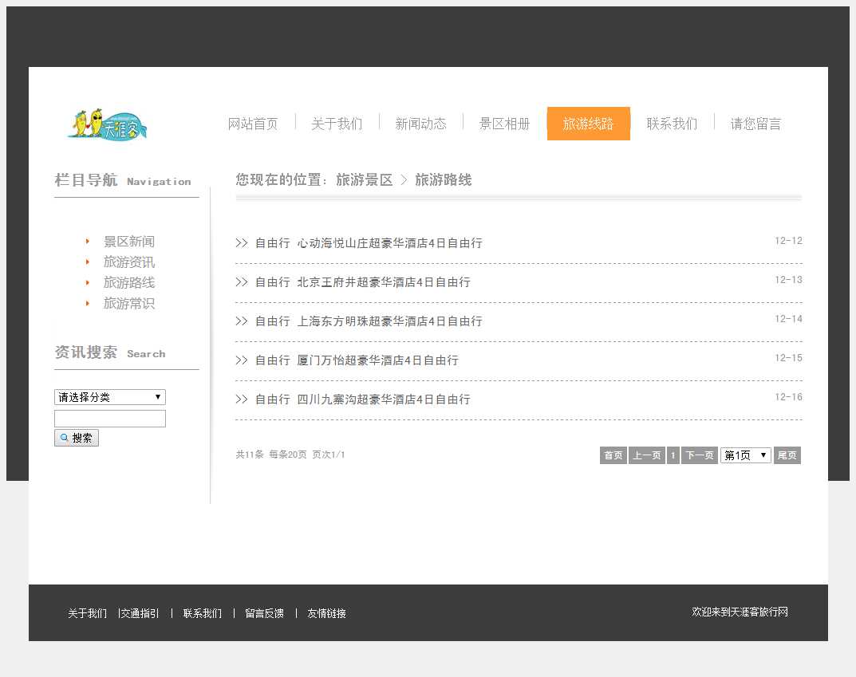
Task: Select 景区相册 in the top menu
Action: pyautogui.click(x=504, y=124)
